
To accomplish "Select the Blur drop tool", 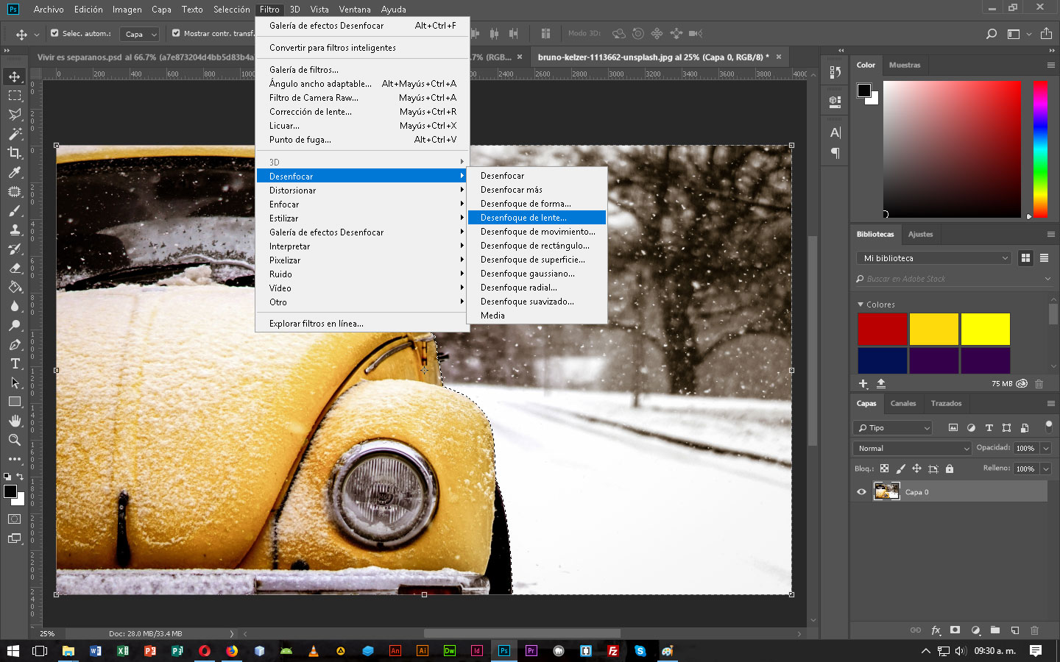I will (x=15, y=306).
